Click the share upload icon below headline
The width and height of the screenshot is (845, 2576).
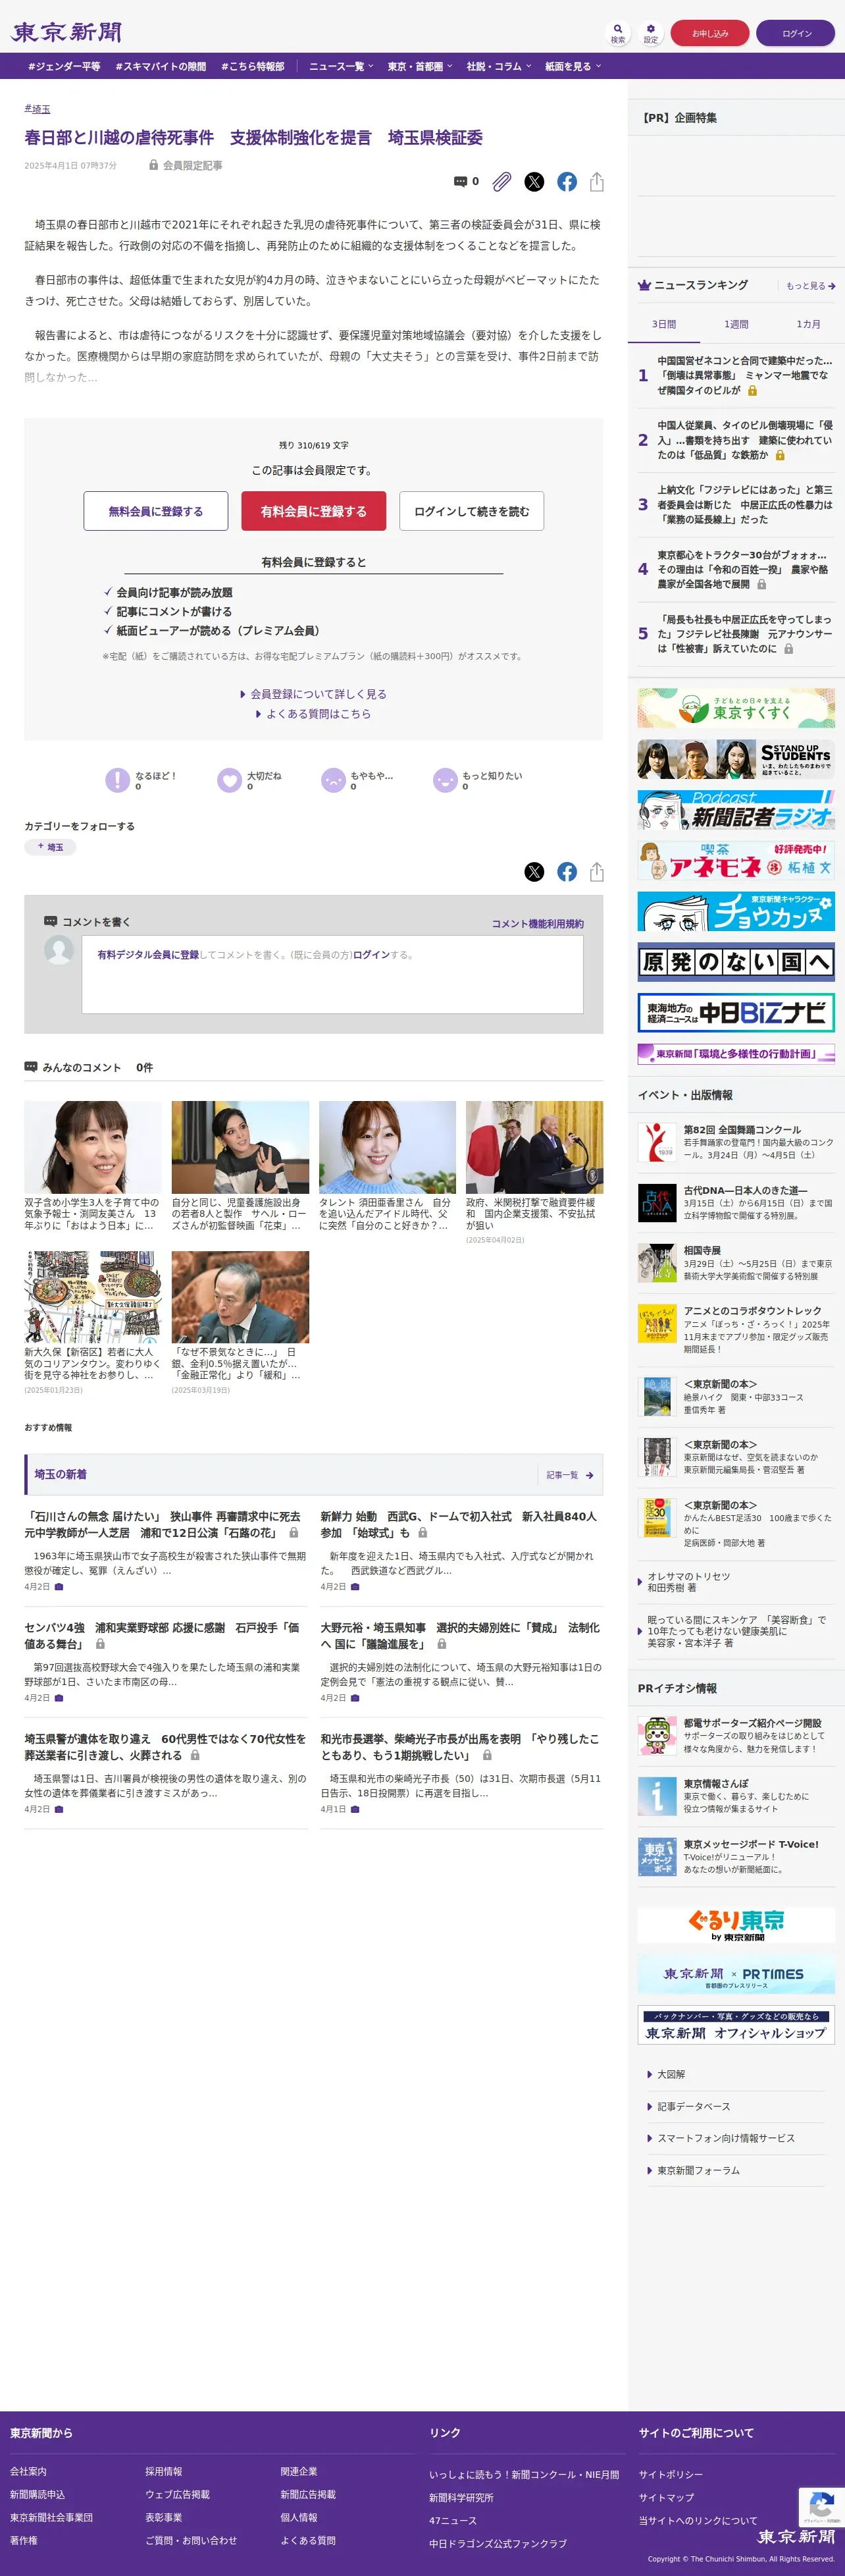point(597,182)
